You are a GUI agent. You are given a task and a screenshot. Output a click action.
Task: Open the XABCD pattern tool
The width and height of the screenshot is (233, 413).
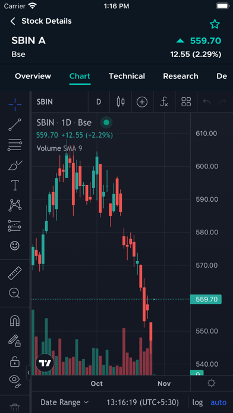coord(15,205)
